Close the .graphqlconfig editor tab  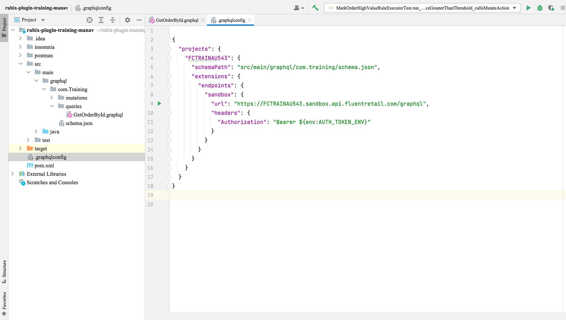coord(250,20)
